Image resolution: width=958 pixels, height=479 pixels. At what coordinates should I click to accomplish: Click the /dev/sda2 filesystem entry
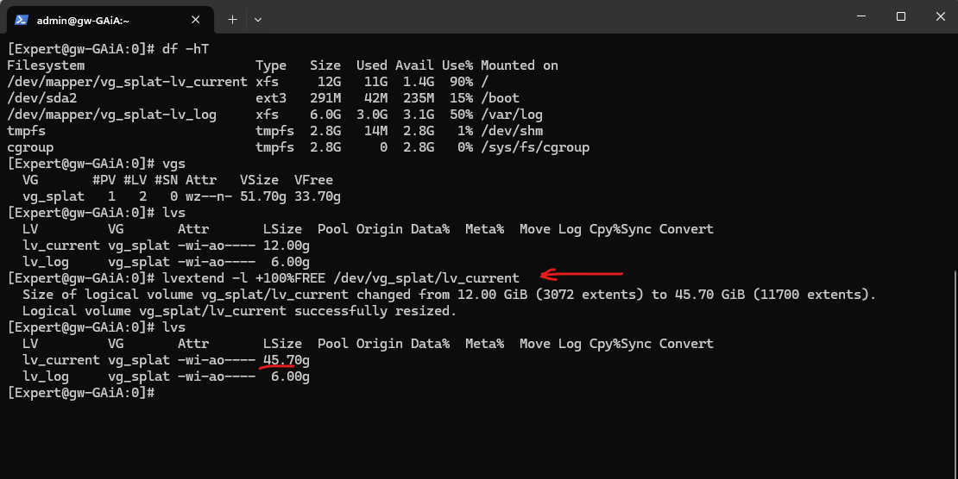(x=42, y=97)
